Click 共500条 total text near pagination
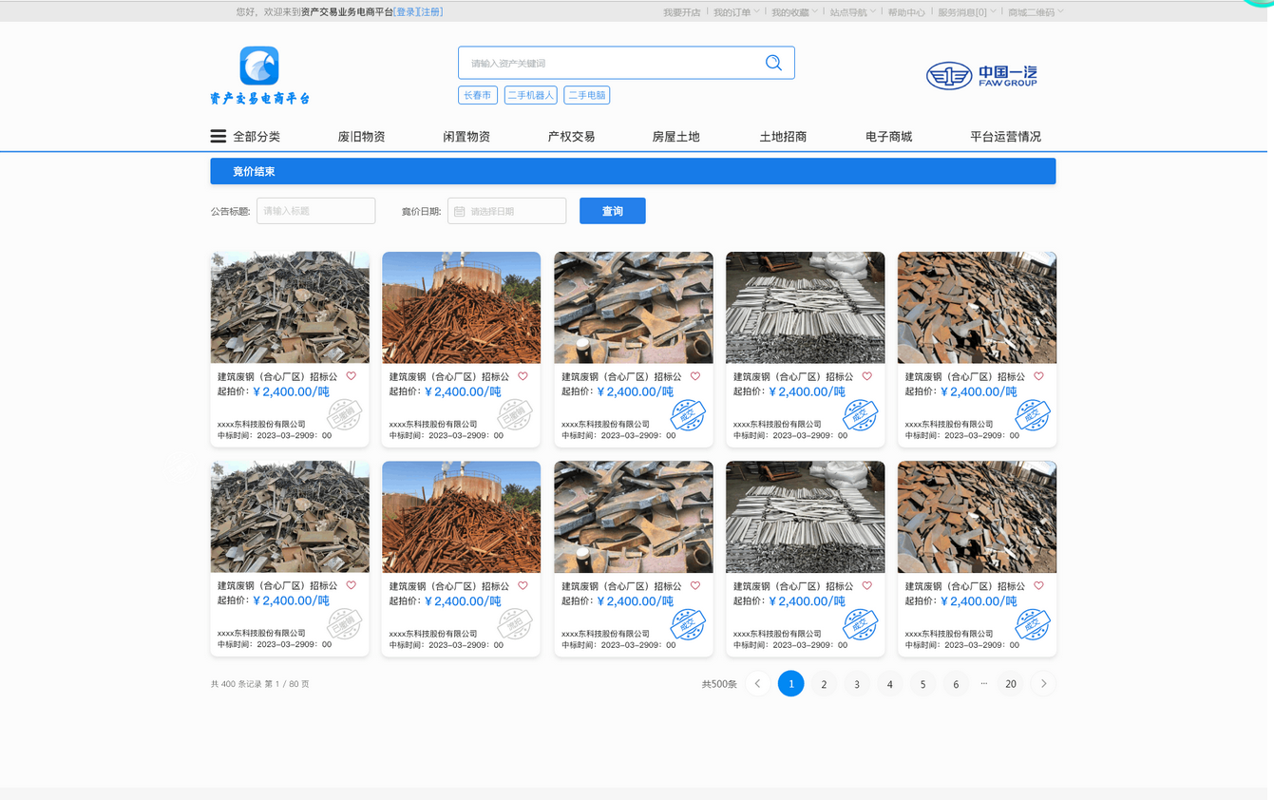This screenshot has height=800, width=1274. pos(719,684)
